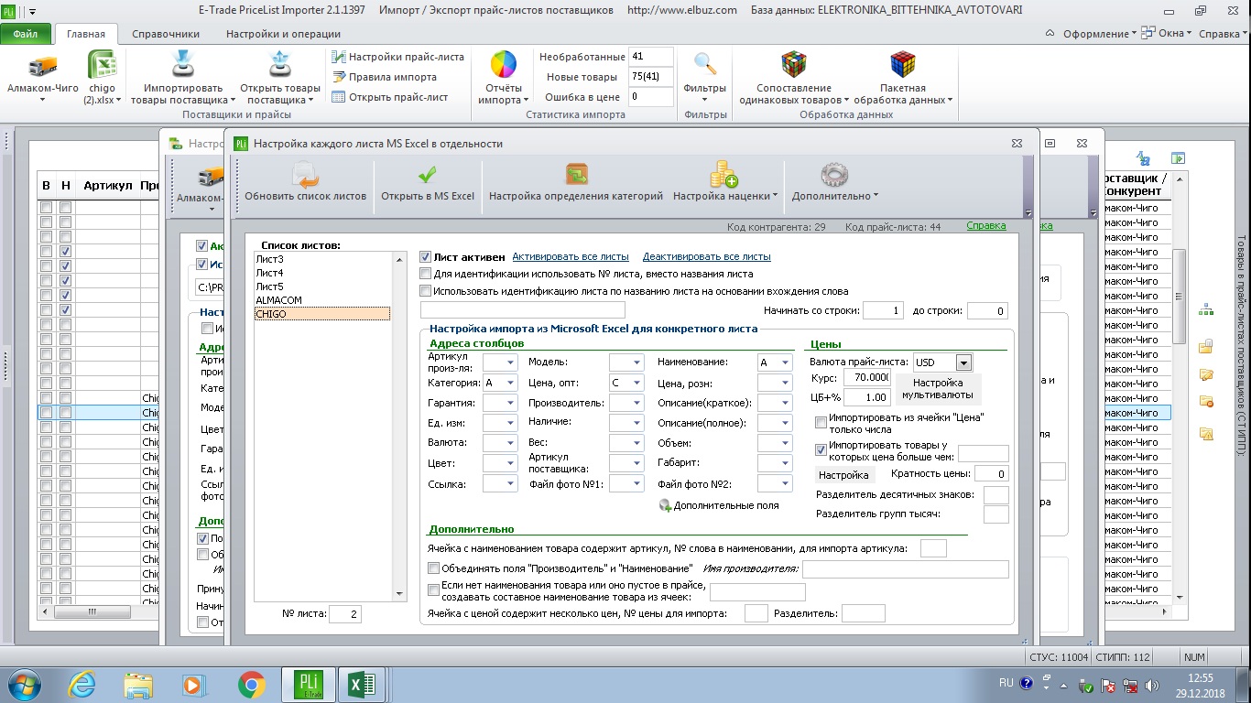This screenshot has height=703, width=1251.
Task: Open Дополнительно gear icon in toolbar
Action: [834, 174]
